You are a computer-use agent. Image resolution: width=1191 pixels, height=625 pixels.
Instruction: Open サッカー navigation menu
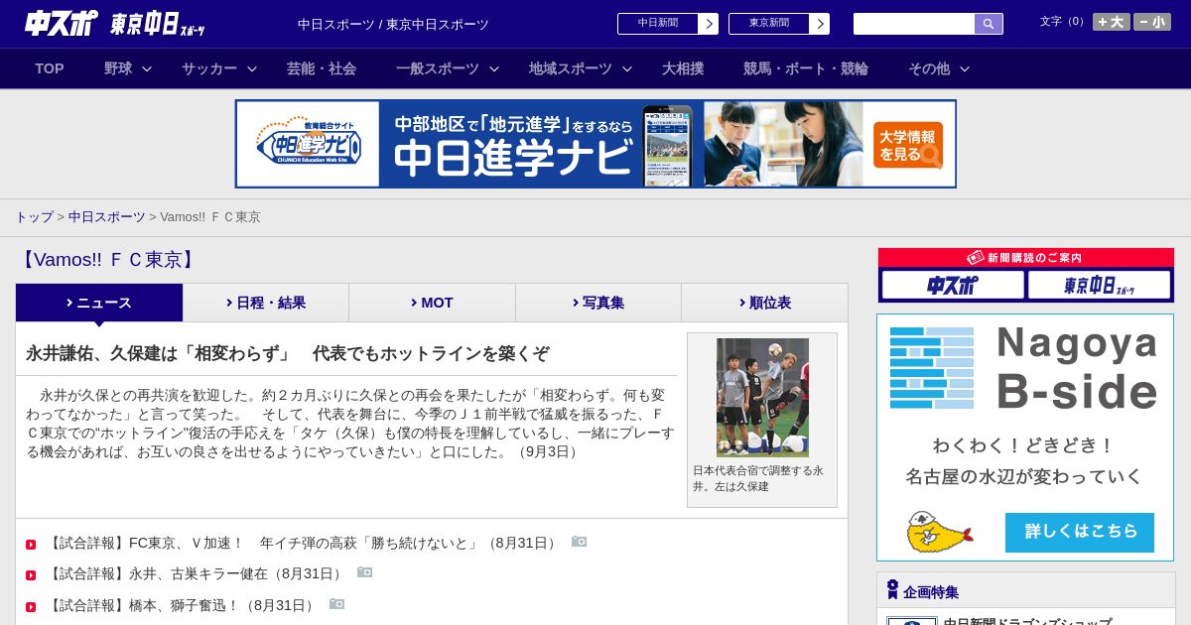[x=209, y=68]
